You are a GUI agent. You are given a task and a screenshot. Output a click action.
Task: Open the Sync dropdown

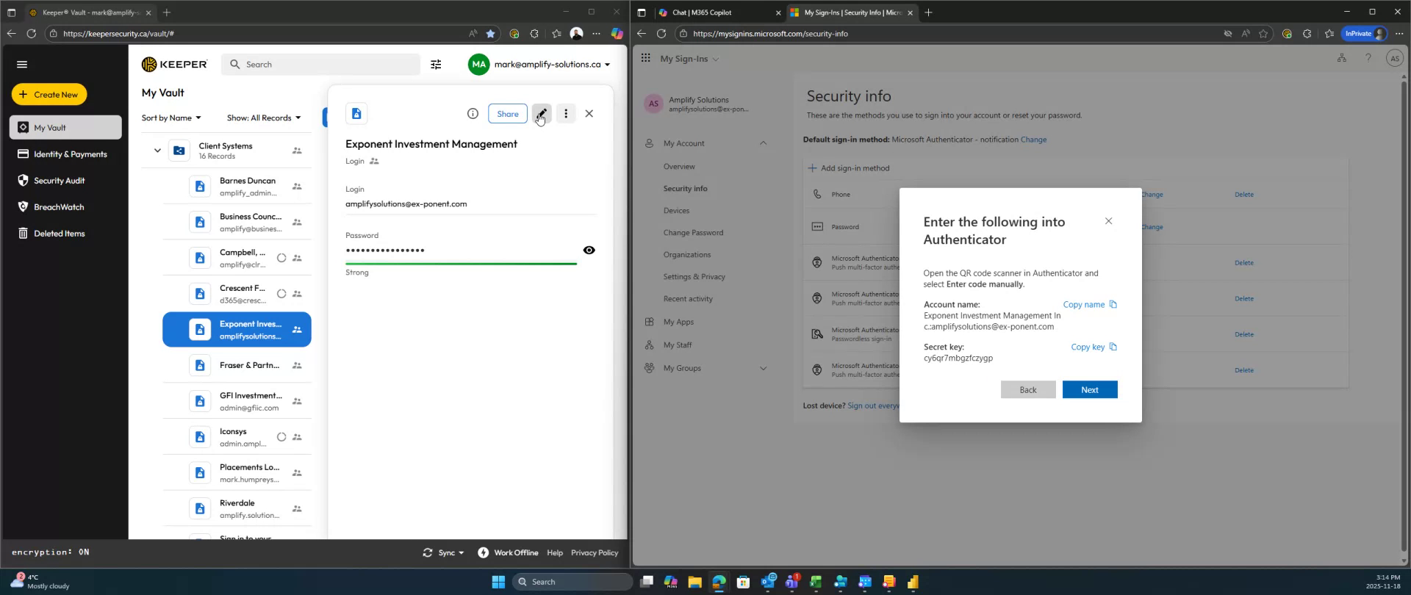coord(444,553)
